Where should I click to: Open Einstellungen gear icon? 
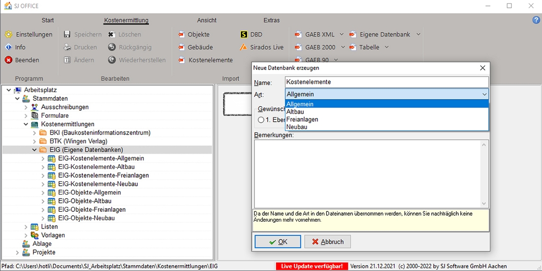[x=9, y=34]
